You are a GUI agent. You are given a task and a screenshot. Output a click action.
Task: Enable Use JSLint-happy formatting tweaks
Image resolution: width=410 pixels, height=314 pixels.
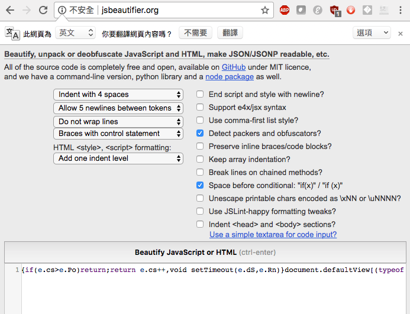coord(200,211)
